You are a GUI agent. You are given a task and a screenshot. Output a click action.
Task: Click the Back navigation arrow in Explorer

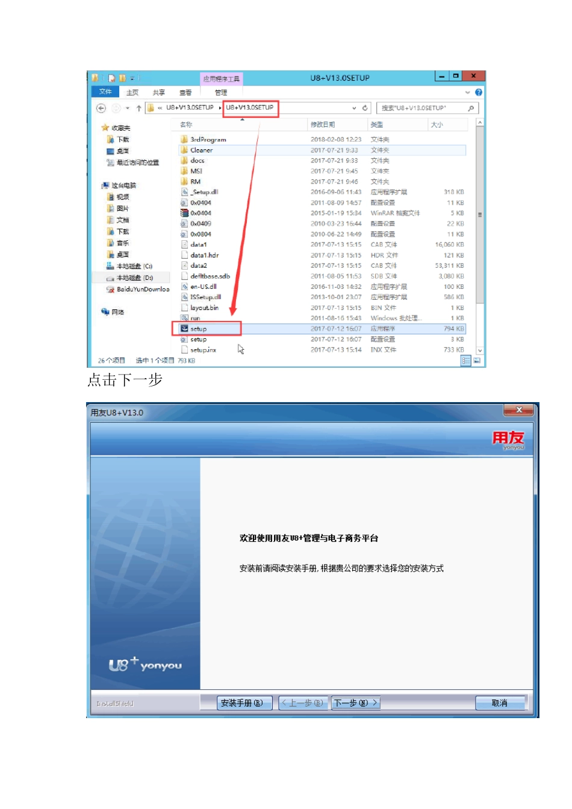pos(101,108)
